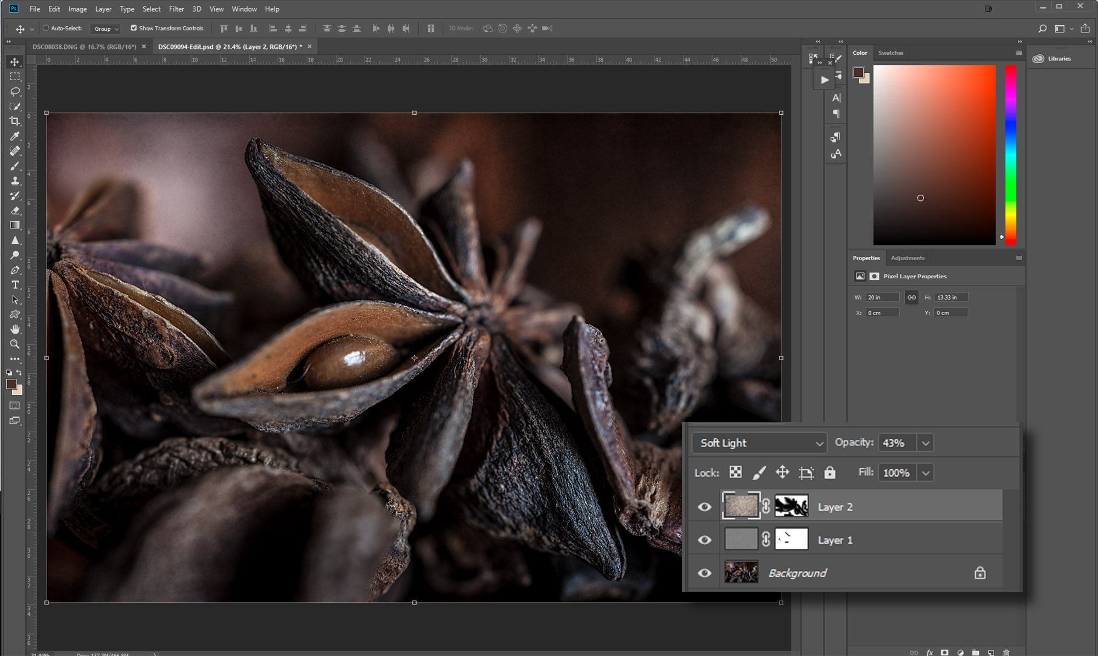
Task: Toggle visibility of Background layer
Action: pyautogui.click(x=704, y=573)
